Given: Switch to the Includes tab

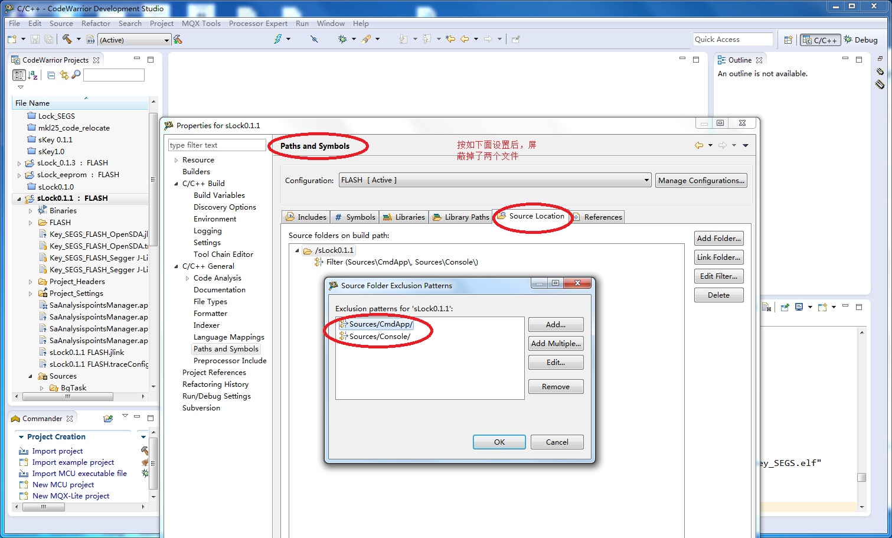Looking at the screenshot, I should (306, 217).
